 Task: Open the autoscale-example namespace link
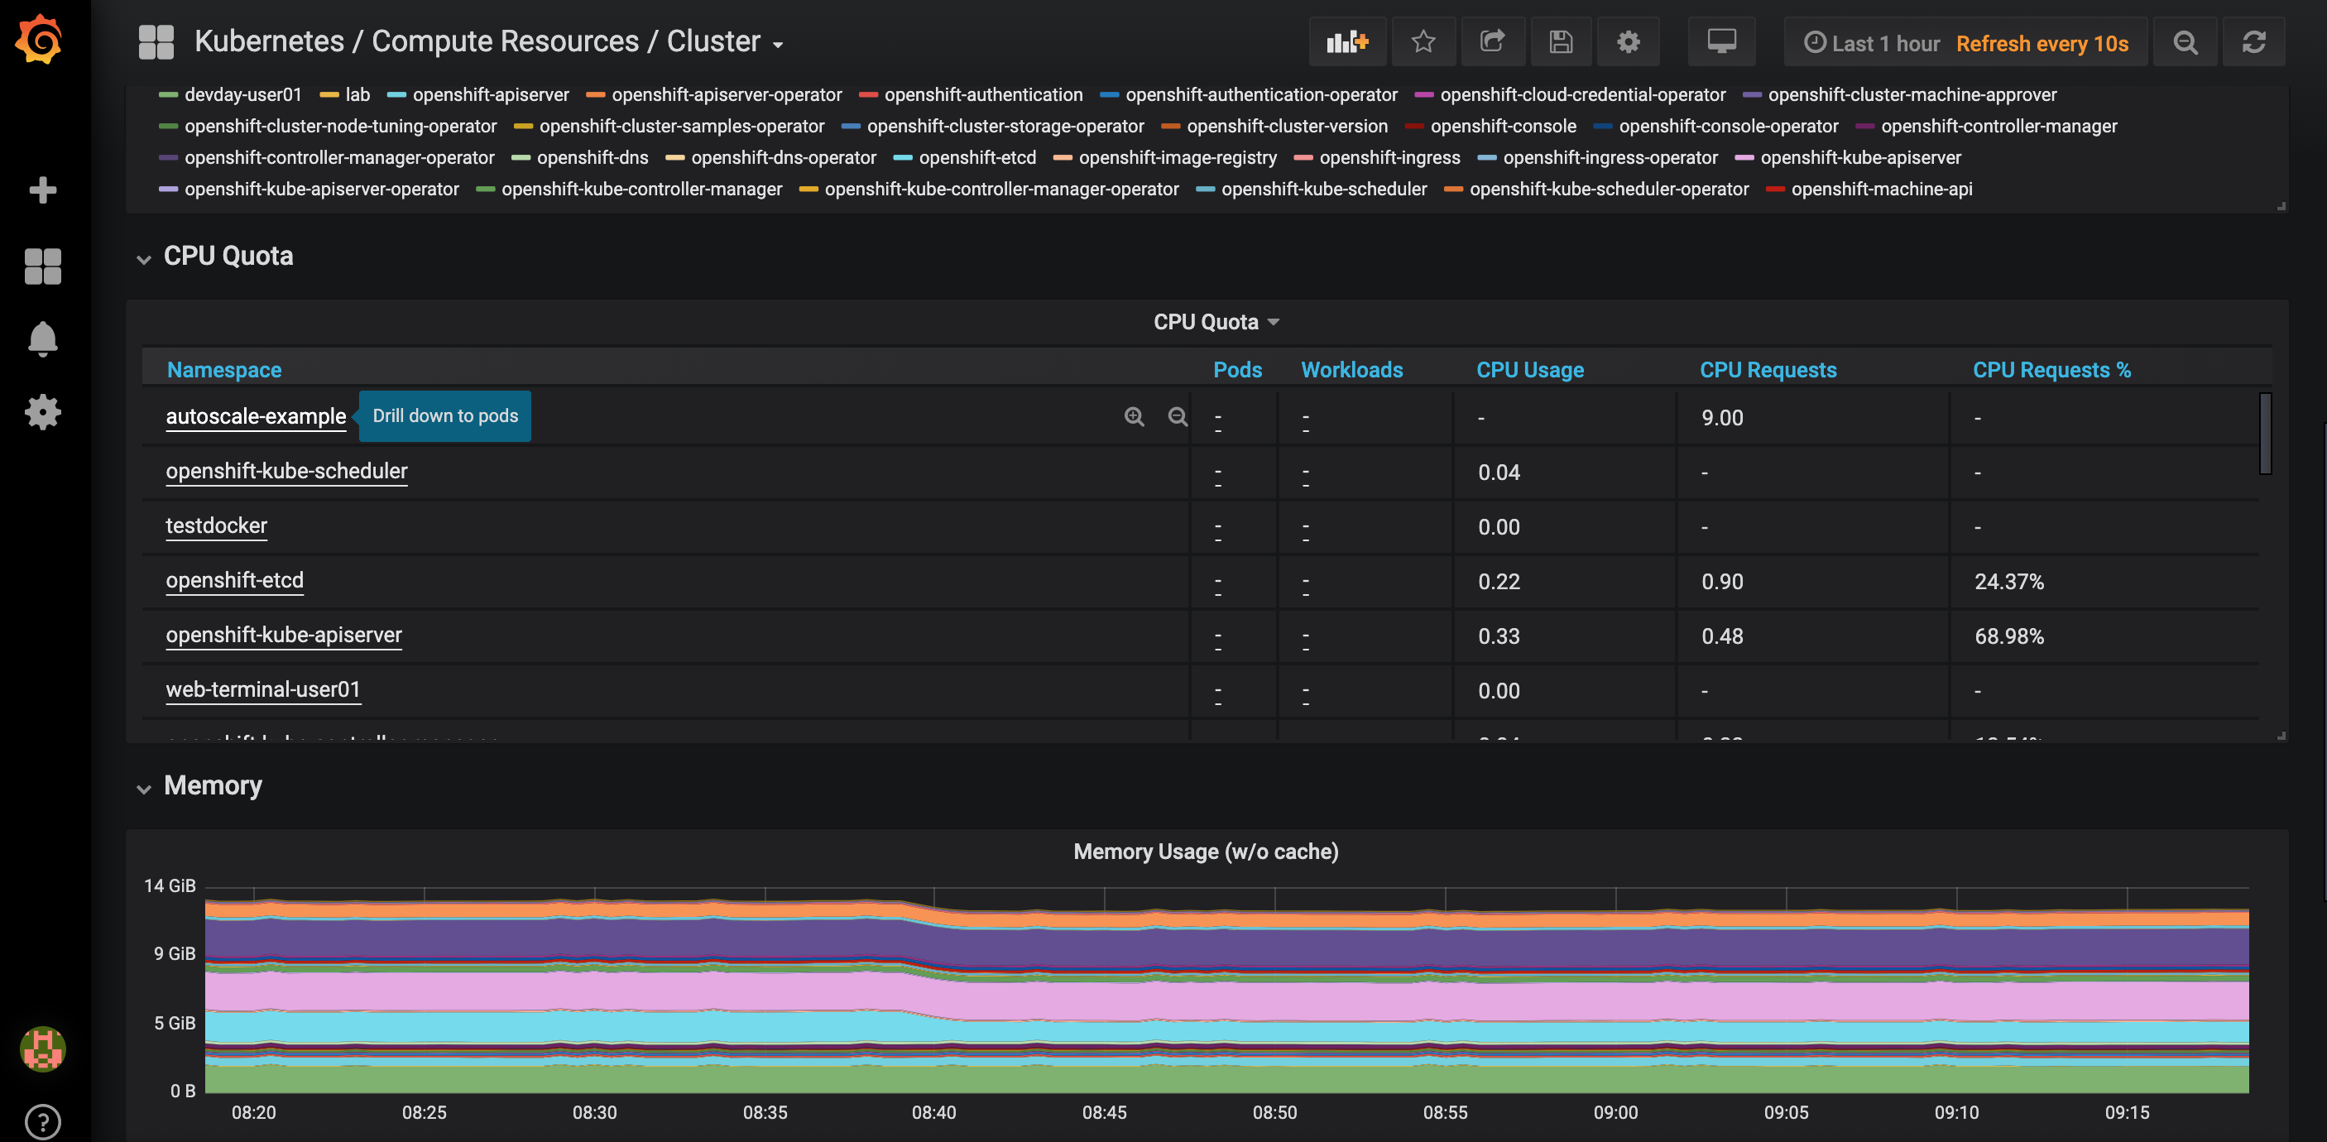pos(256,416)
